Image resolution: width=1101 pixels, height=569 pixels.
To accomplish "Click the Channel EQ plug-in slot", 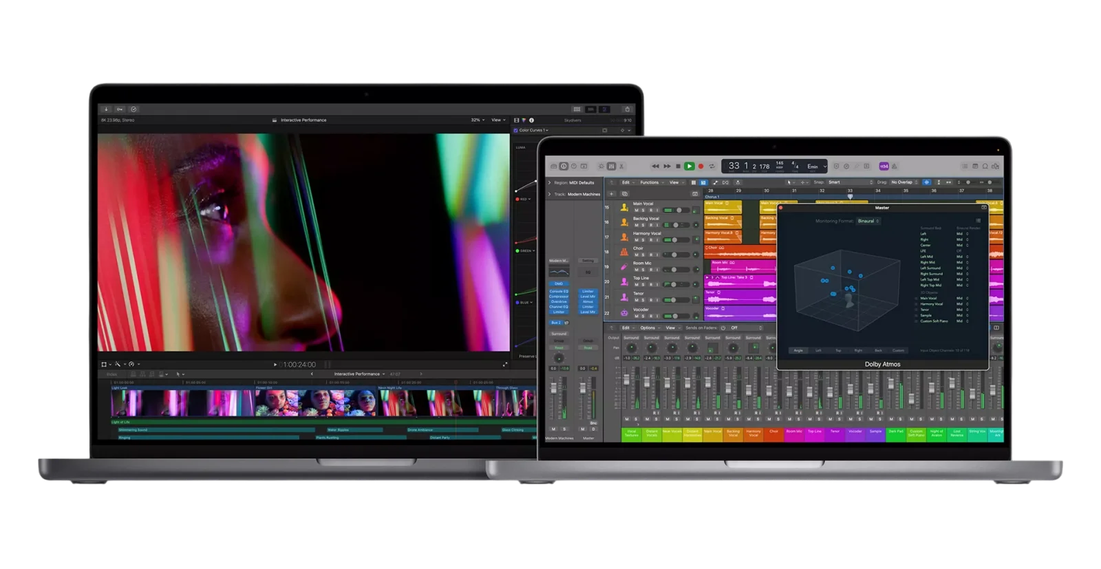I will click(559, 307).
